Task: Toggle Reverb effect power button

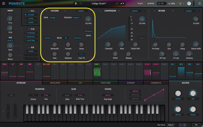Action: coord(154,11)
